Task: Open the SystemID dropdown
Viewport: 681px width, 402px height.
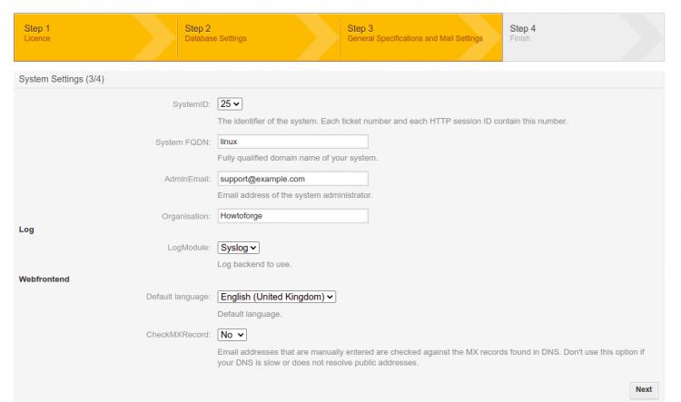Action: coord(231,103)
